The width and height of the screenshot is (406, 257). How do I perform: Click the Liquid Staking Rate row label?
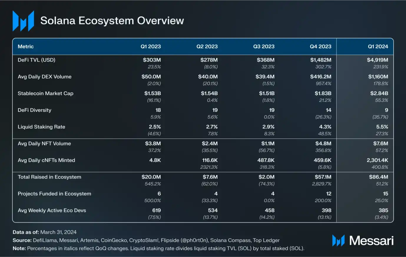pos(41,127)
